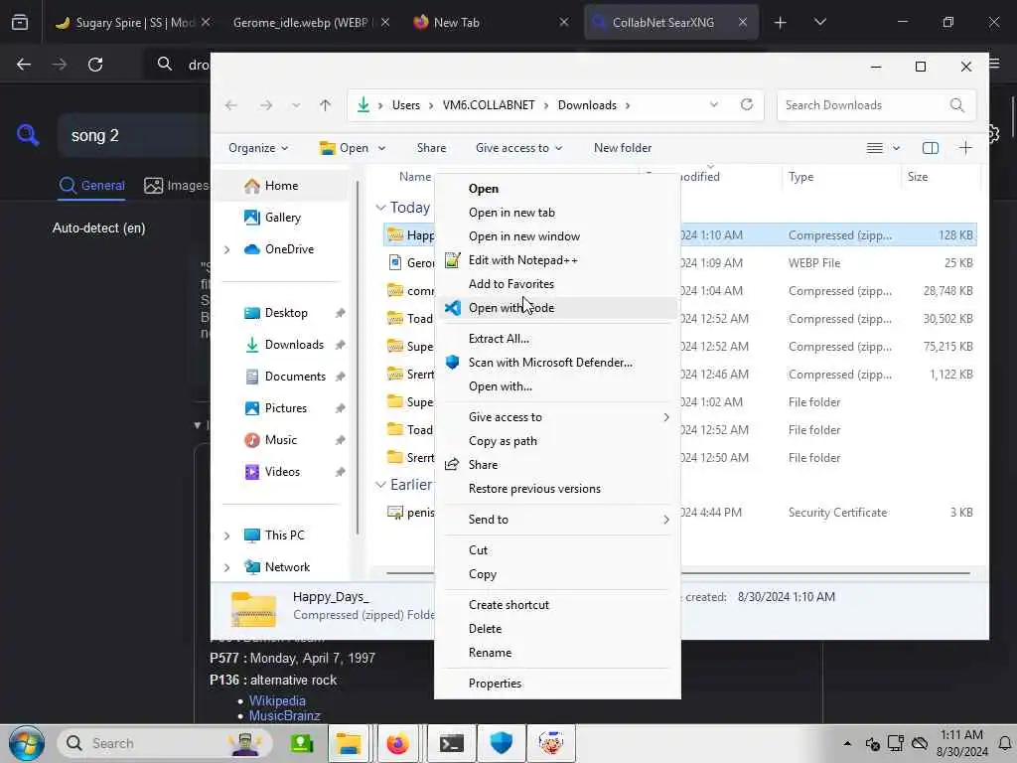Scan with Microsoft Defender option
The height and width of the screenshot is (763, 1017).
[x=550, y=362]
